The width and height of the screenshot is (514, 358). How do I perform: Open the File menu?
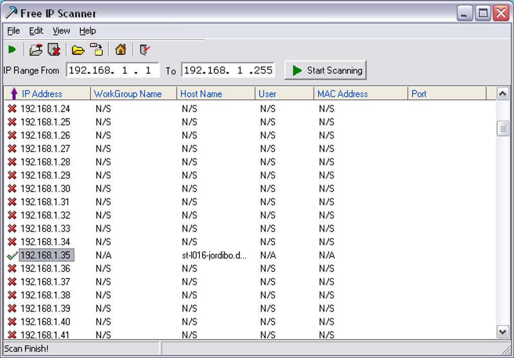click(x=13, y=31)
